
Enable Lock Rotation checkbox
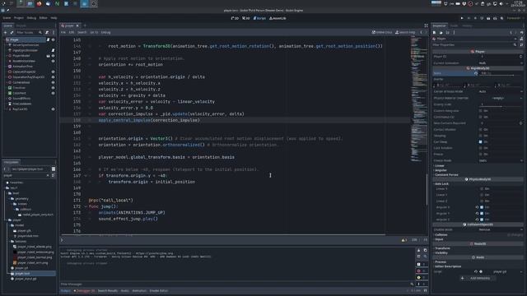pos(481,148)
